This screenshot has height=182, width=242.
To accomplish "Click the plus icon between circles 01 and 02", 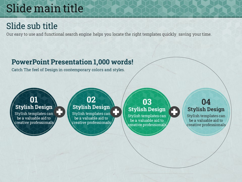I will click(59, 112).
